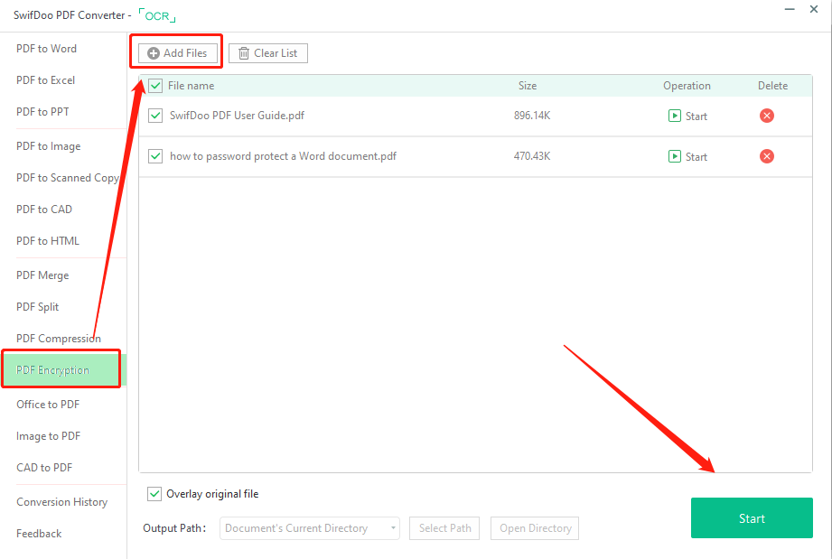Open Office to PDF converter
Screen dimensions: 832x559
point(48,405)
